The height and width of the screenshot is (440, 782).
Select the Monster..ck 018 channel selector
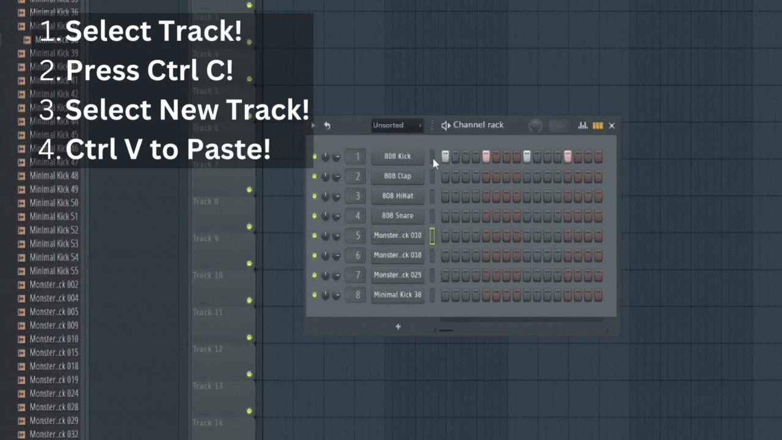[x=432, y=255]
